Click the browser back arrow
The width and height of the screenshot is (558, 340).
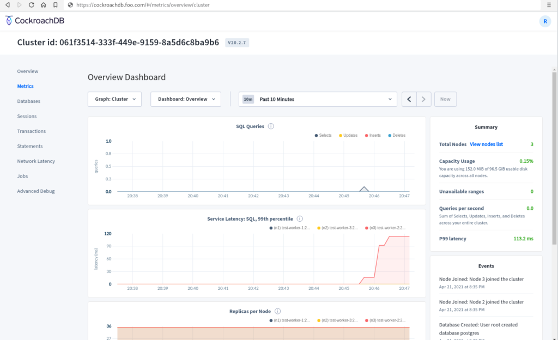[8, 5]
